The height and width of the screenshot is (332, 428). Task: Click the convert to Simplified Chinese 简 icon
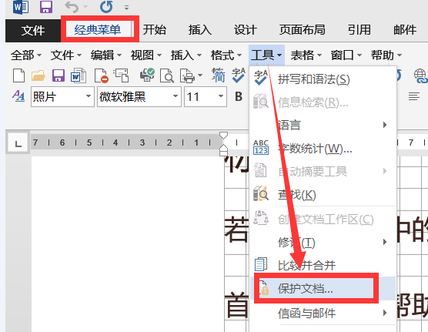pos(219,75)
